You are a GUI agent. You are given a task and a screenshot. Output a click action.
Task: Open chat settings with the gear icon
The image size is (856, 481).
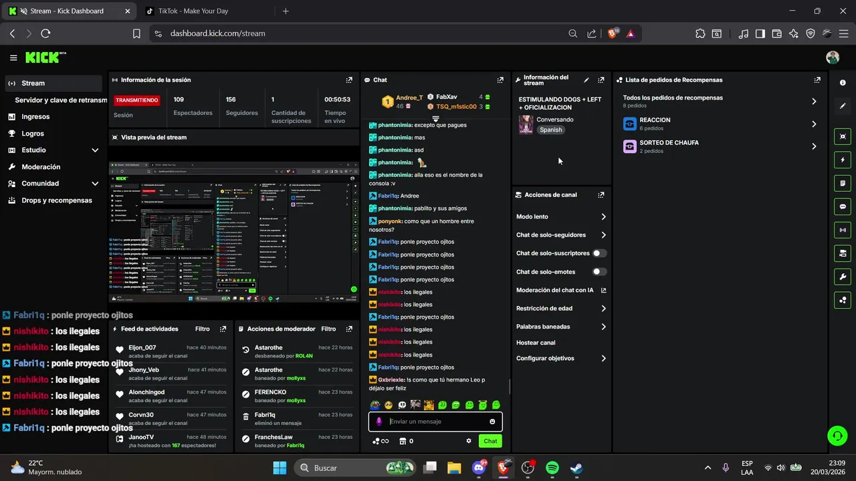[x=469, y=441]
